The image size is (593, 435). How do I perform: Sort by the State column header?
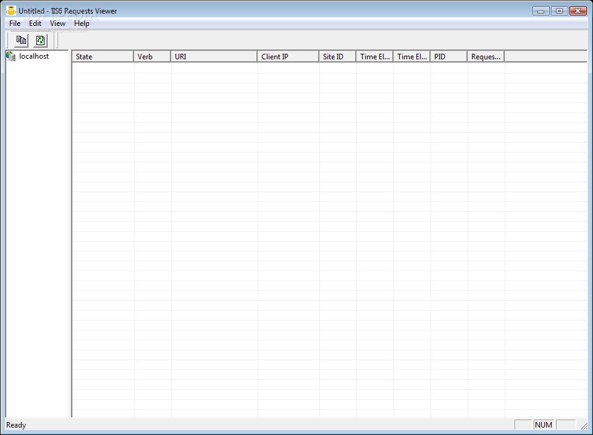click(103, 57)
